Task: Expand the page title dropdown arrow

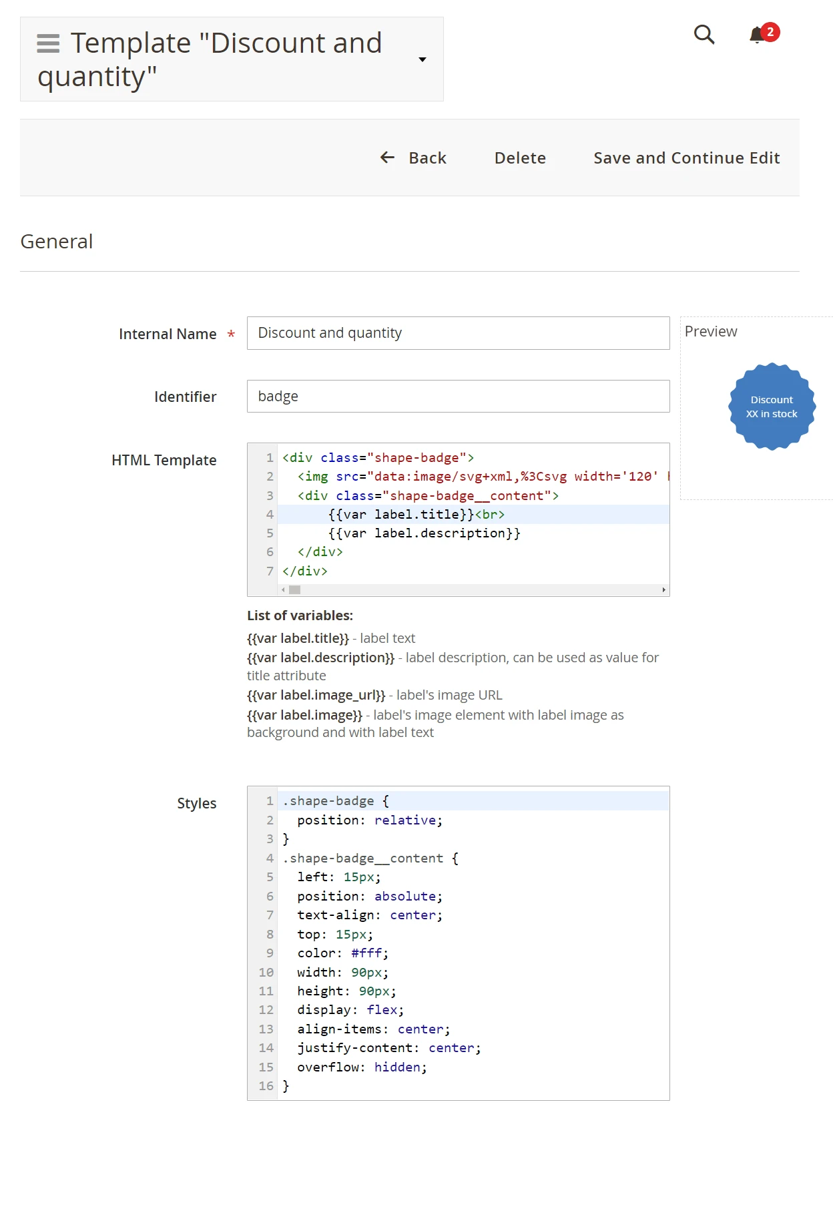Action: 422,59
